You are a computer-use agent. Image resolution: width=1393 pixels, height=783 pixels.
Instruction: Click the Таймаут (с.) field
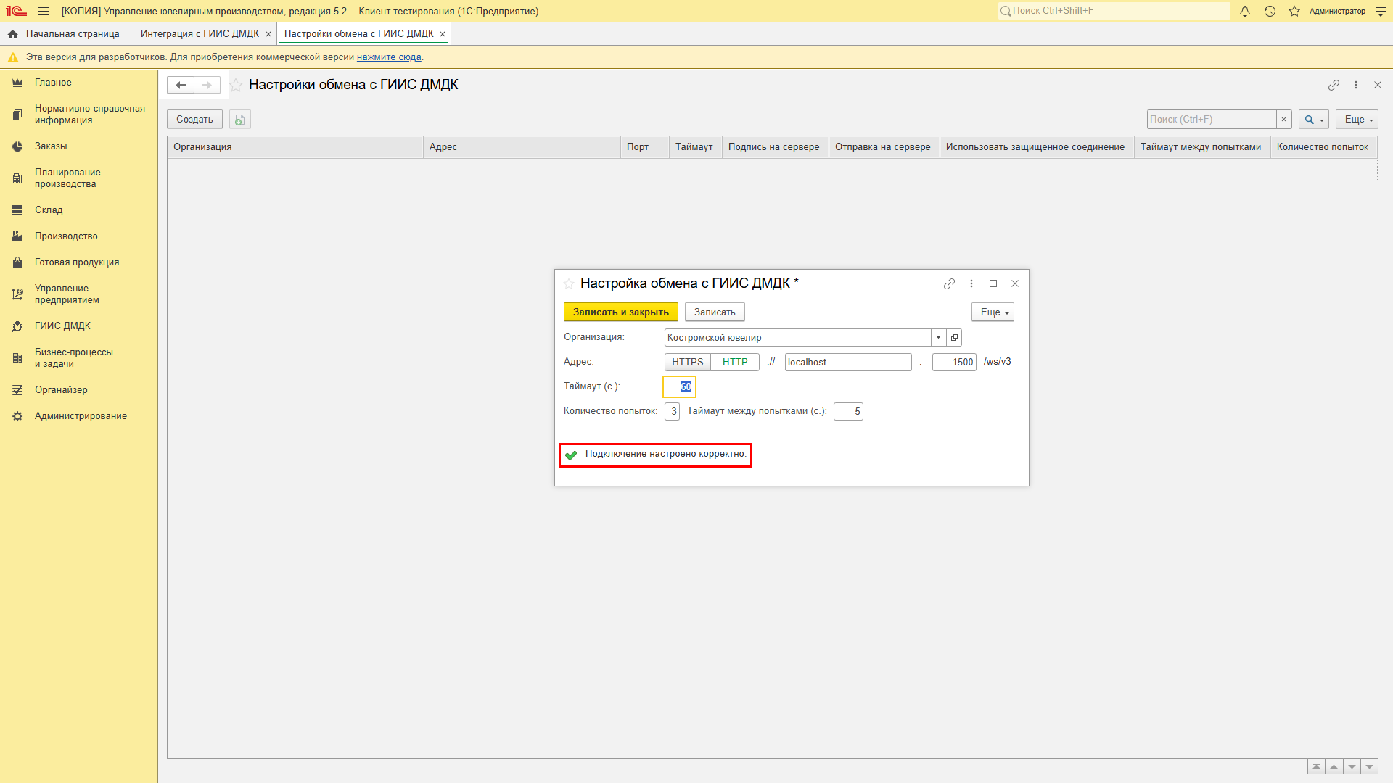click(x=679, y=387)
